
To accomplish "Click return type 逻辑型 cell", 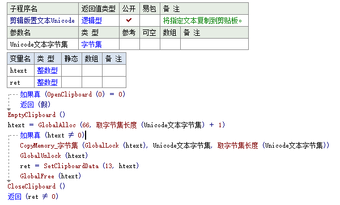I will click(99, 20).
